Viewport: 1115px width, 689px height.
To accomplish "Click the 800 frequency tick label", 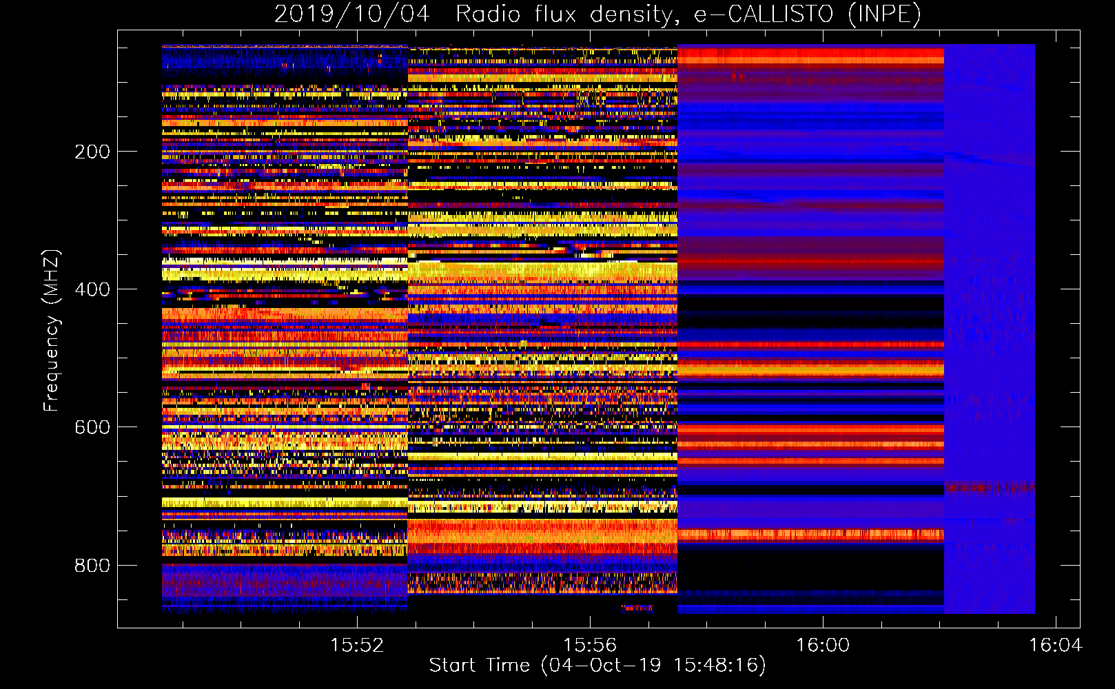I will point(92,566).
